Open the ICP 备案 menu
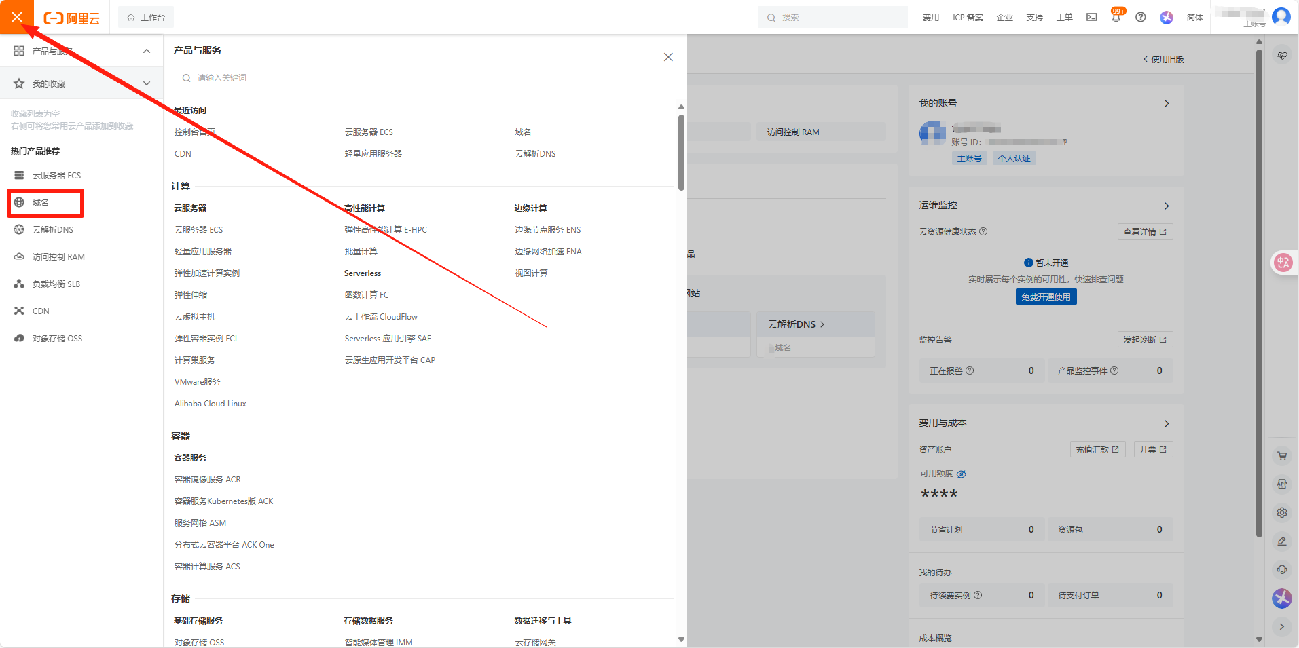Image resolution: width=1299 pixels, height=648 pixels. [968, 18]
